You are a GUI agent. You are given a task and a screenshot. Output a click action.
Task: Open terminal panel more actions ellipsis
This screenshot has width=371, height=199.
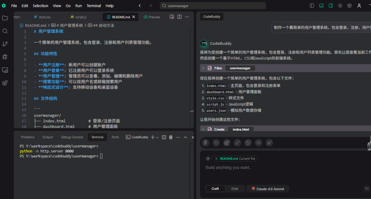pyautogui.click(x=178, y=137)
